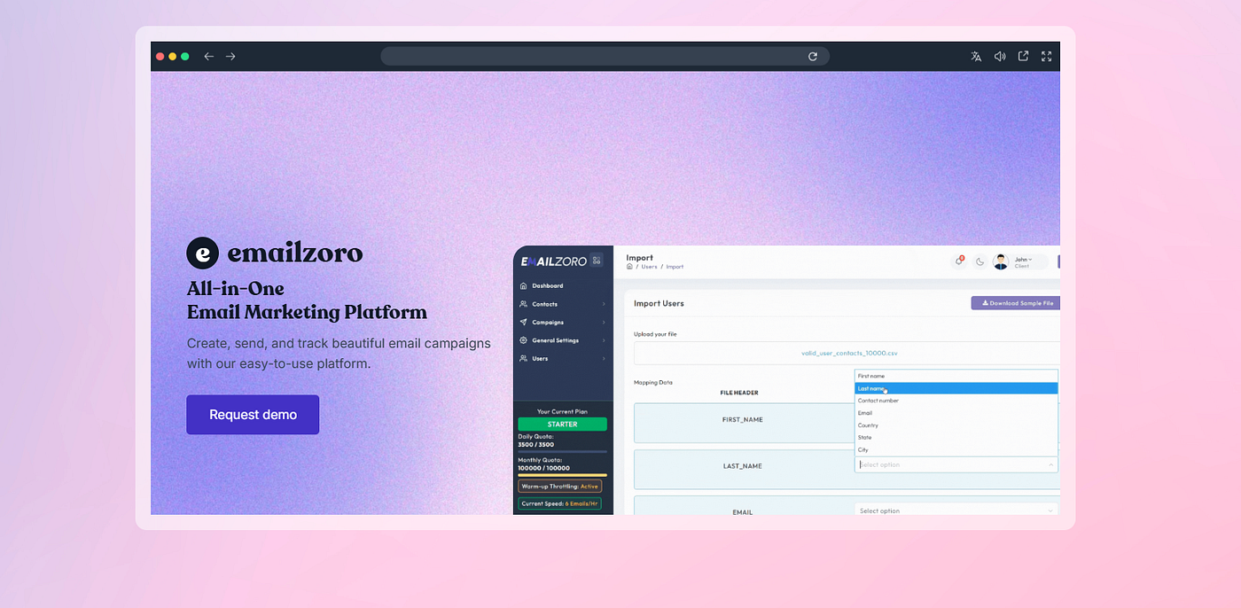Click John's profile avatar
Viewport: 1241px width, 608px height.
(x=1001, y=261)
